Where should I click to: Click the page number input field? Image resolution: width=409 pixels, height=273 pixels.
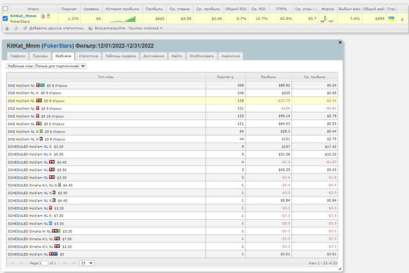[x=43, y=263]
